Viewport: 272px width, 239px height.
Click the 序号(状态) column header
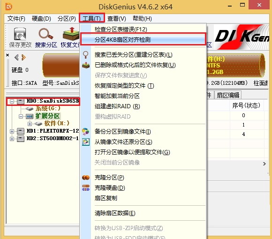[246, 105]
